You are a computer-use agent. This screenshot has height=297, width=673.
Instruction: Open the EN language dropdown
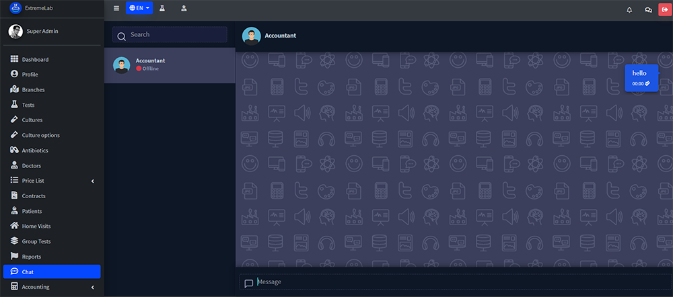click(x=139, y=9)
